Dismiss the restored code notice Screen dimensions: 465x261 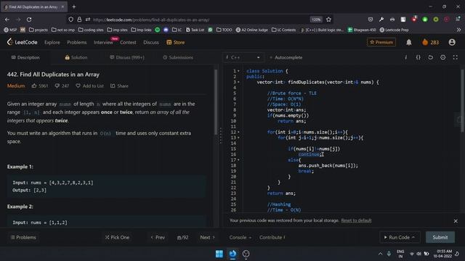456,220
